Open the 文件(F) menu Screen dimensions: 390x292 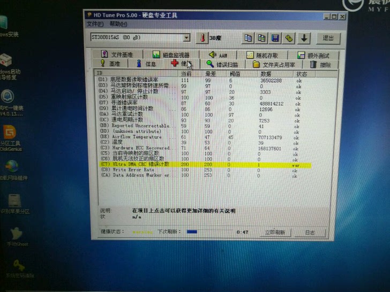coord(95,24)
